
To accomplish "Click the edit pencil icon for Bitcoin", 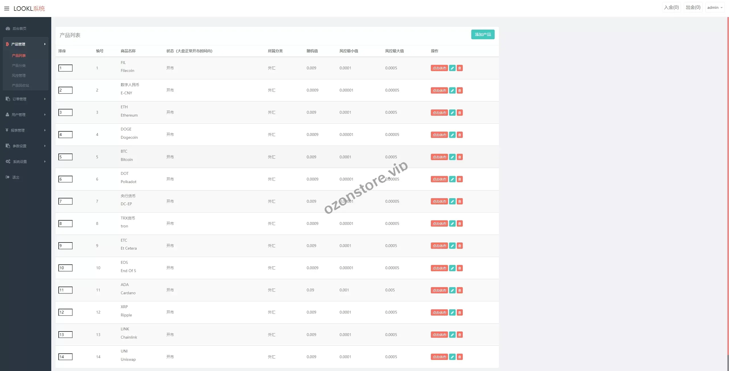I will pyautogui.click(x=452, y=157).
